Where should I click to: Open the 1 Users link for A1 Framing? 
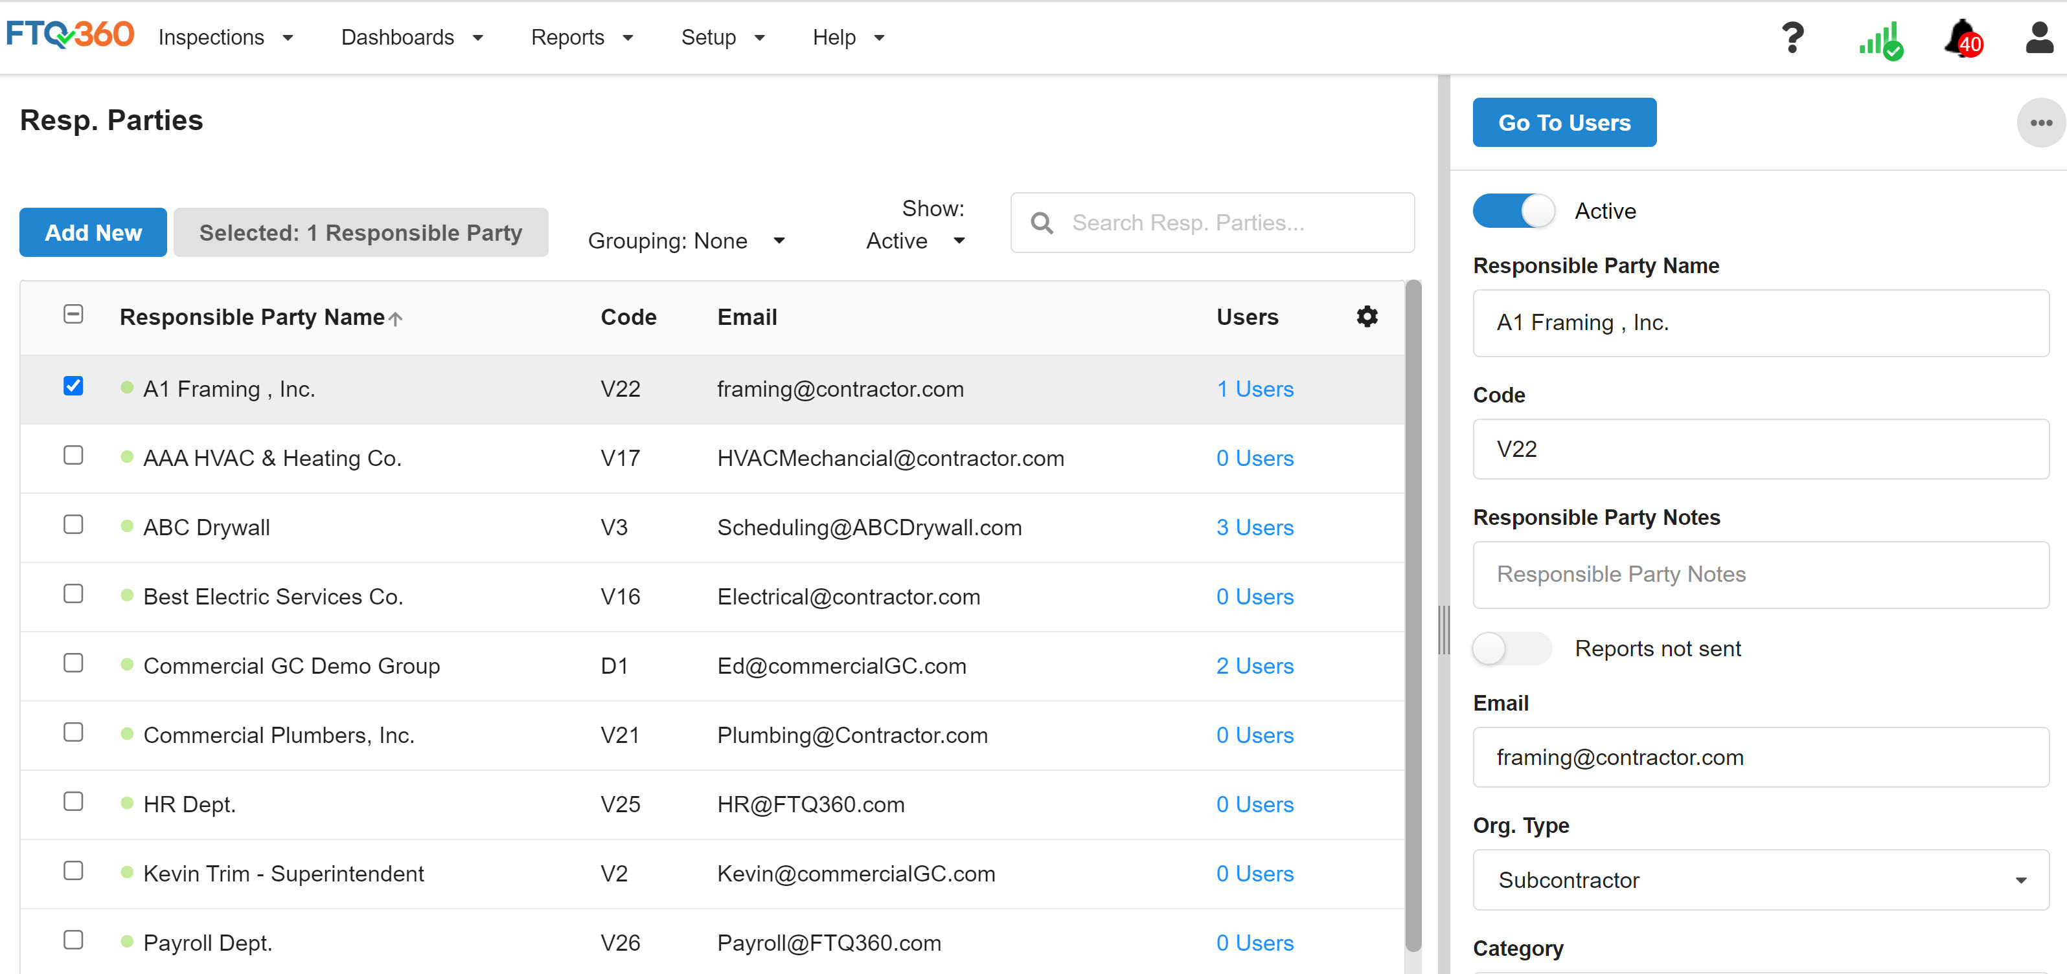[x=1255, y=390]
